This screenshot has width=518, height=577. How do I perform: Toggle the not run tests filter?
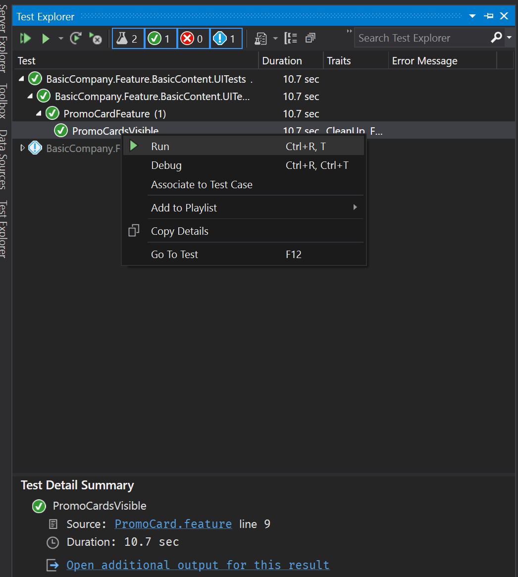226,39
